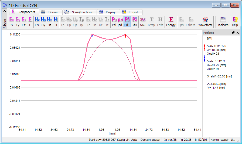Toggle the PdE component button
This screenshot has height=144, width=242.
(127, 21)
